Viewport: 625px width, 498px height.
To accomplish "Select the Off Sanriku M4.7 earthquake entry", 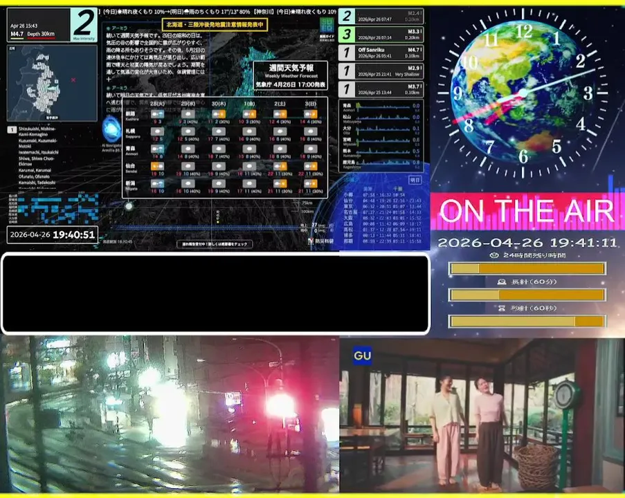I will pyautogui.click(x=381, y=53).
